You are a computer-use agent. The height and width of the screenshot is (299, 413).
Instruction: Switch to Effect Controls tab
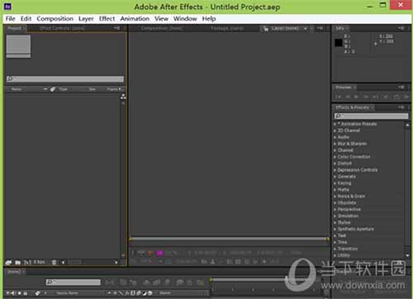[x=62, y=28]
